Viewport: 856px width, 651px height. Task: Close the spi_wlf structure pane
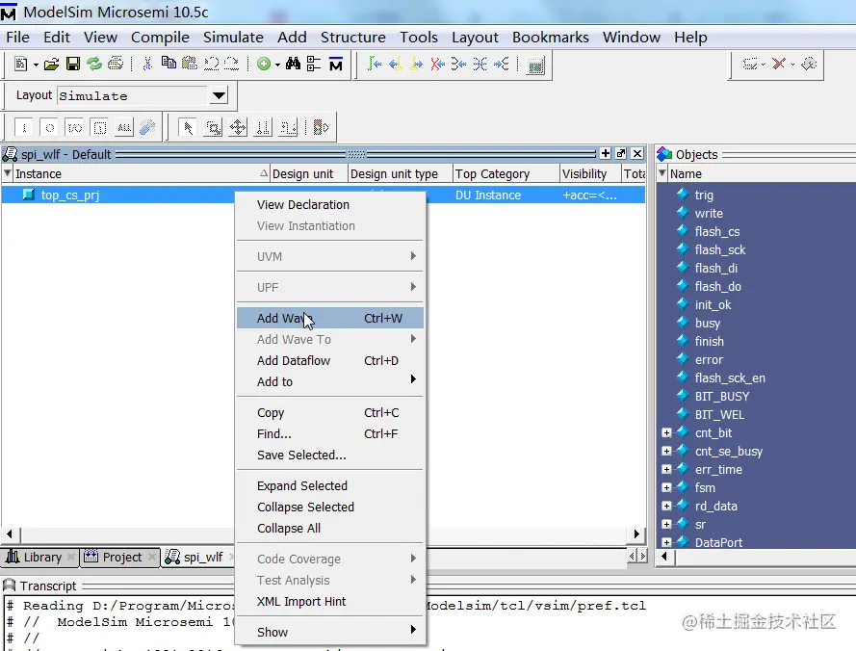[637, 153]
